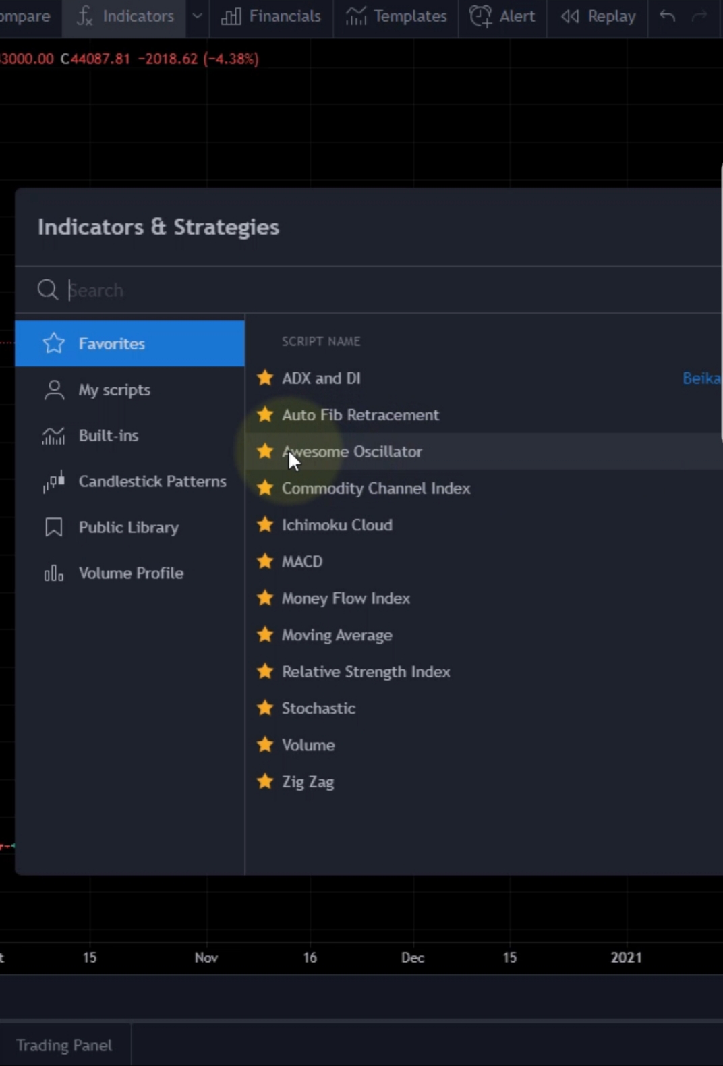Expand the dropdown arrow next to Indicators

197,16
